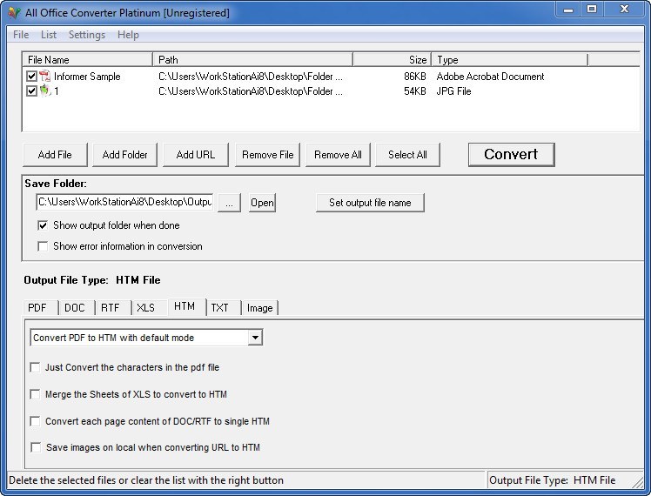Check Just Convert the characters in the pdf file
651x496 pixels.
coord(36,367)
